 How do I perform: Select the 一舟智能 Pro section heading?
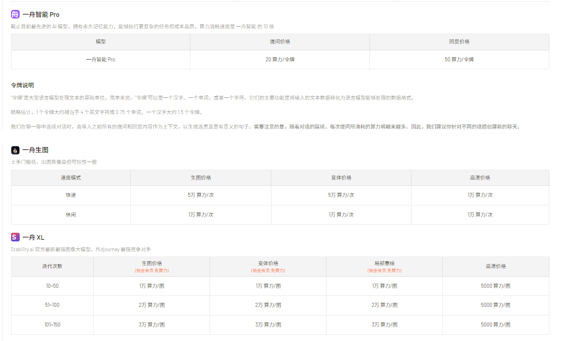click(41, 14)
